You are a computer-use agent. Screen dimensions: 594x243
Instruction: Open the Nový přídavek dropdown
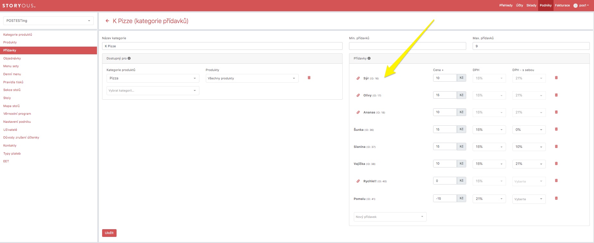(x=390, y=217)
